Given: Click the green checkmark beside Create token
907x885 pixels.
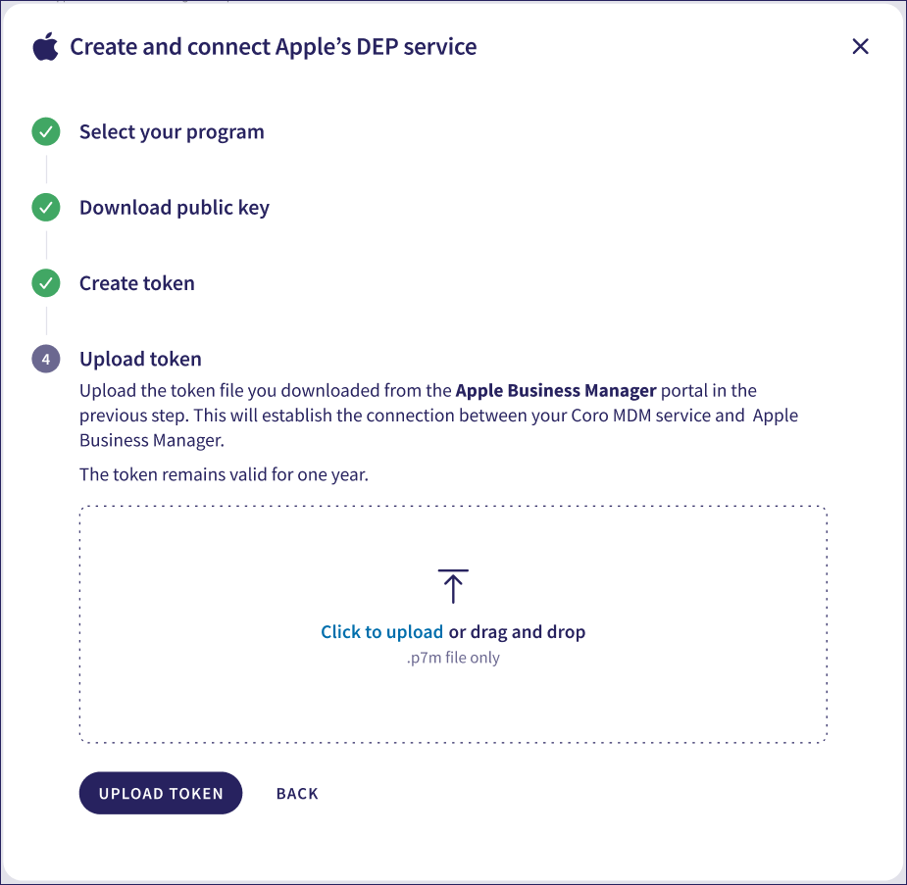Looking at the screenshot, I should pyautogui.click(x=46, y=283).
